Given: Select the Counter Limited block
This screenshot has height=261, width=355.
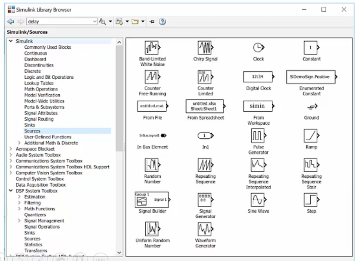Looking at the screenshot, I should [x=205, y=77].
